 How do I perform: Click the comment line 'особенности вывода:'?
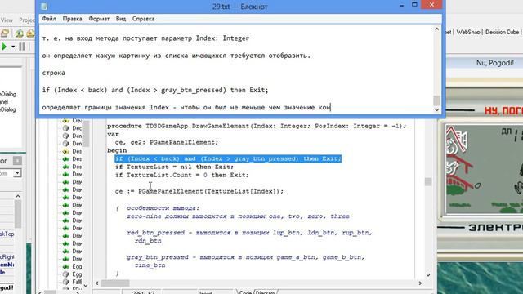point(163,208)
